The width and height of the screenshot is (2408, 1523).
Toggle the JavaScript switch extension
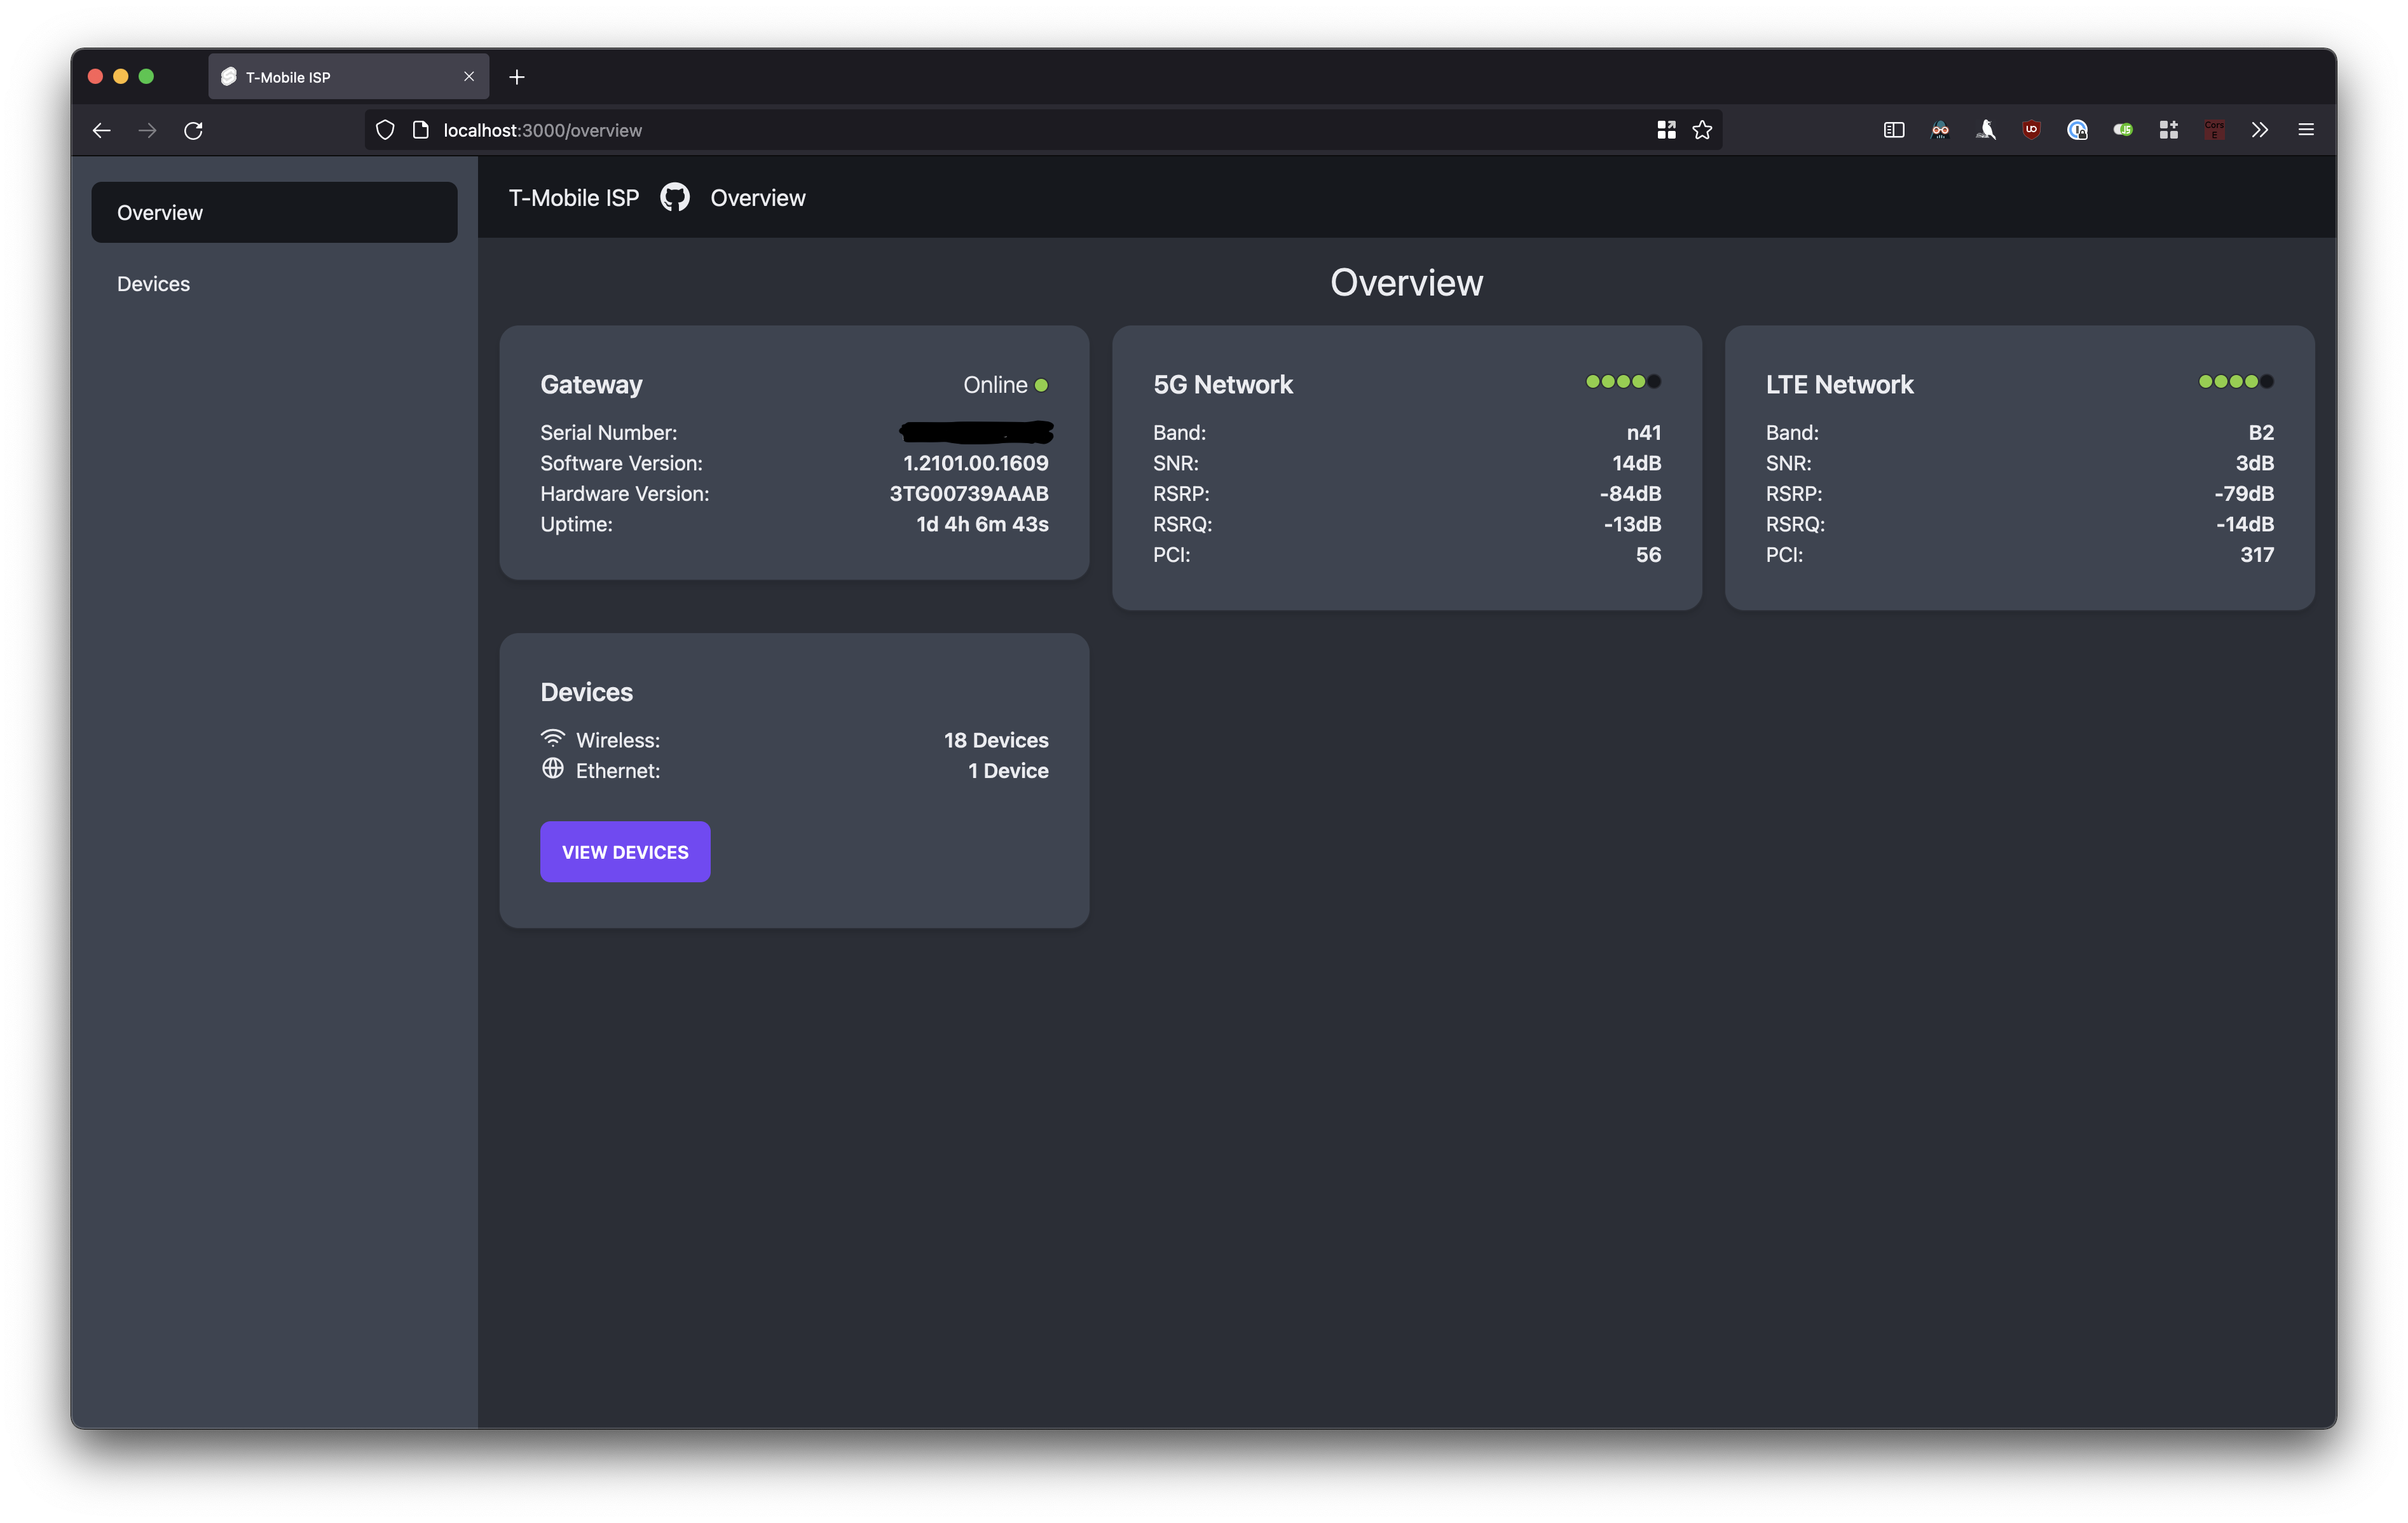click(2122, 130)
